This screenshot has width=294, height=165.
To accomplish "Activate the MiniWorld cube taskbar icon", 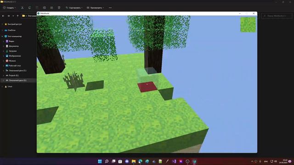I will [194, 161].
